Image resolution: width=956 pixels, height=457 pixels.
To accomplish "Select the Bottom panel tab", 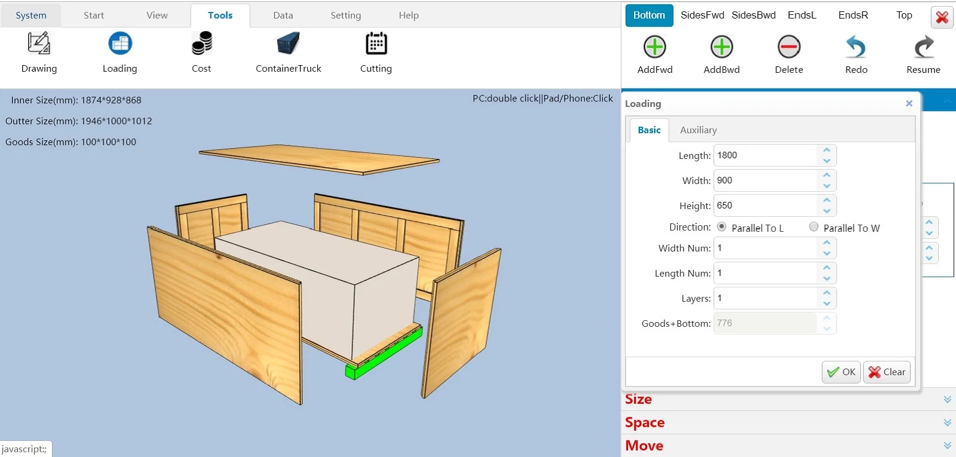I will (x=649, y=16).
